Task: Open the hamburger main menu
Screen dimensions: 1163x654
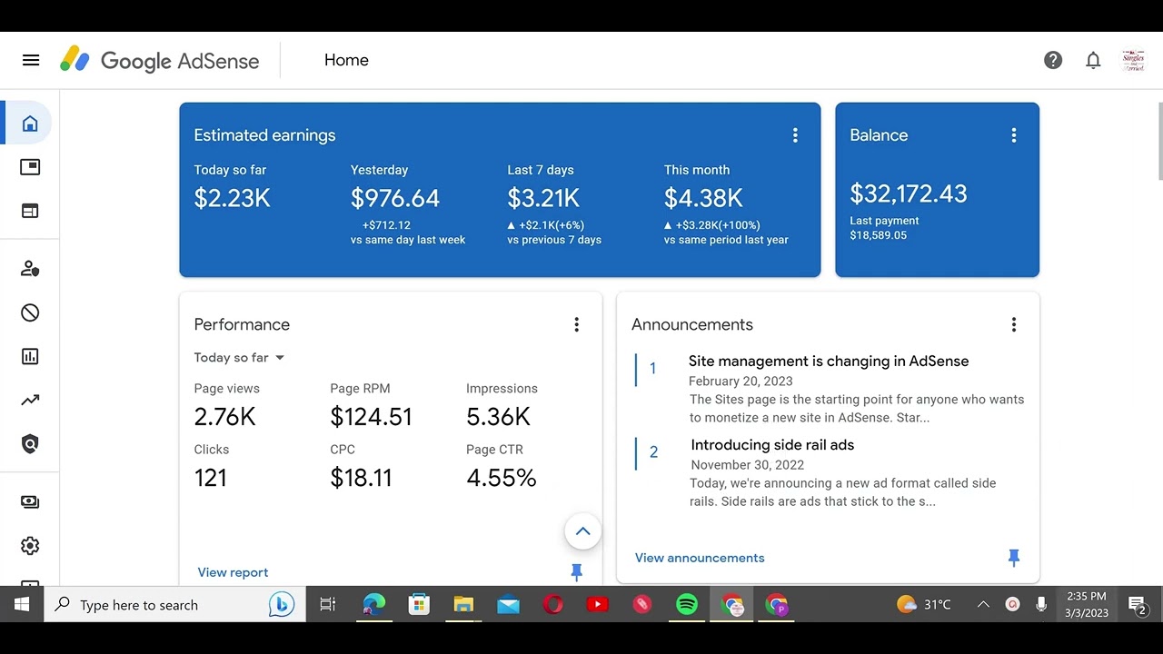Action: (31, 60)
